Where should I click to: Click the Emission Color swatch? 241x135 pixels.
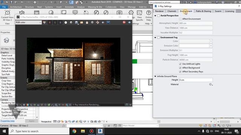tap(194, 46)
